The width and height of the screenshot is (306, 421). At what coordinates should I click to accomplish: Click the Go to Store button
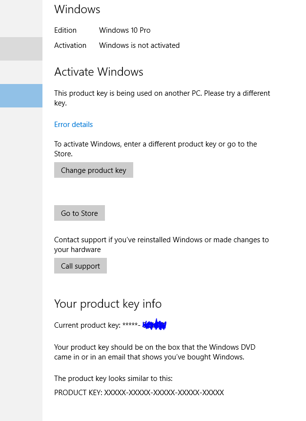79,213
